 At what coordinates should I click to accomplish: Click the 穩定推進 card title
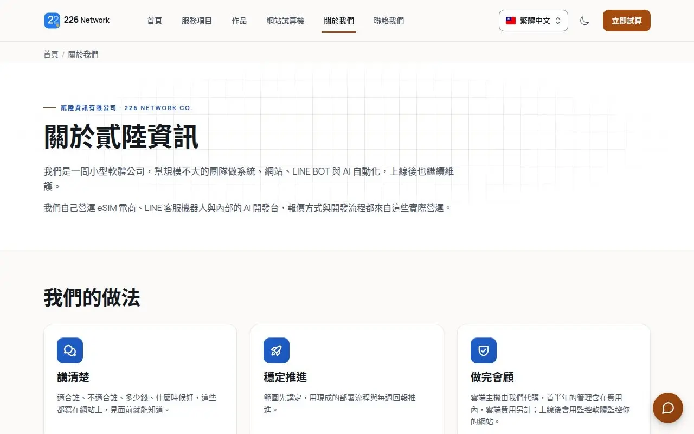[285, 377]
